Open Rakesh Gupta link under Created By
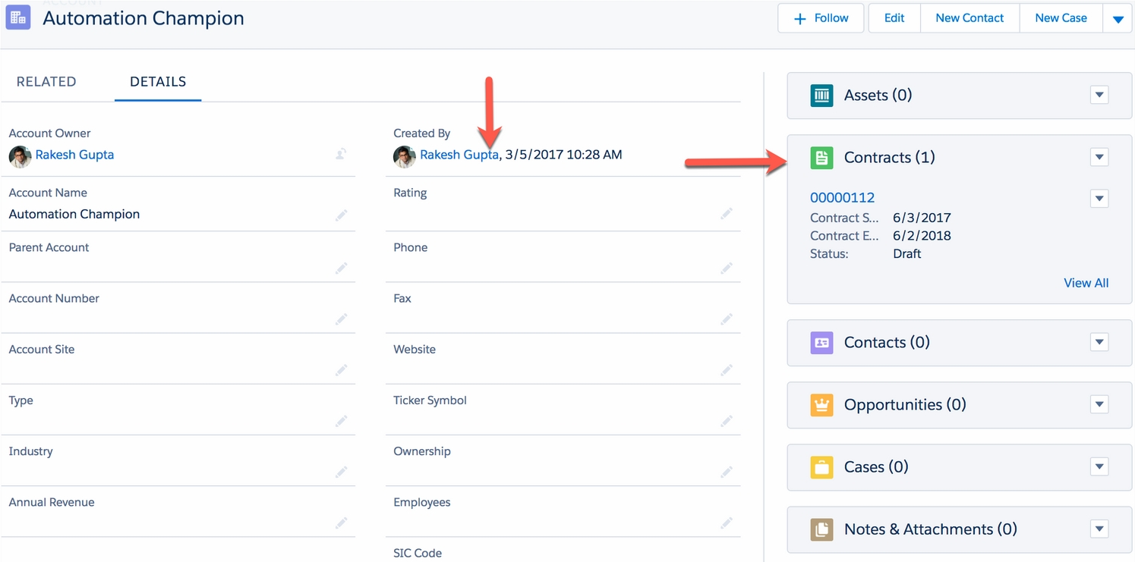Viewport: 1135px width, 562px height. [459, 155]
